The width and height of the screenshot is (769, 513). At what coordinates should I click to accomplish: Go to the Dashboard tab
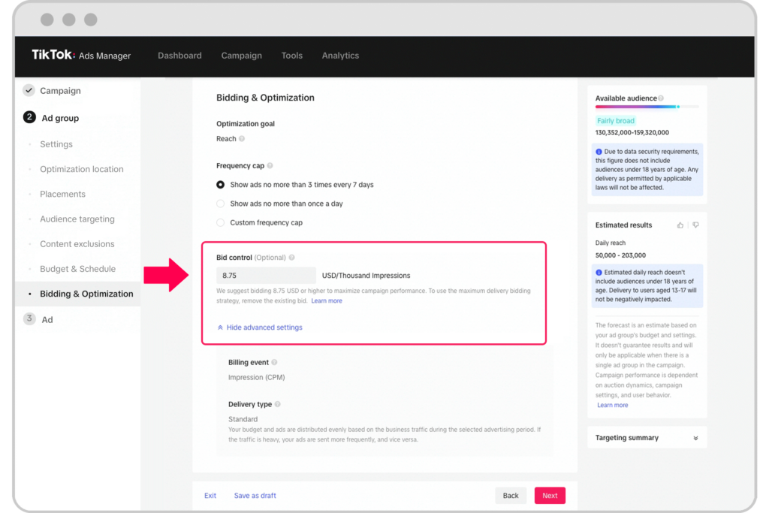coord(179,56)
